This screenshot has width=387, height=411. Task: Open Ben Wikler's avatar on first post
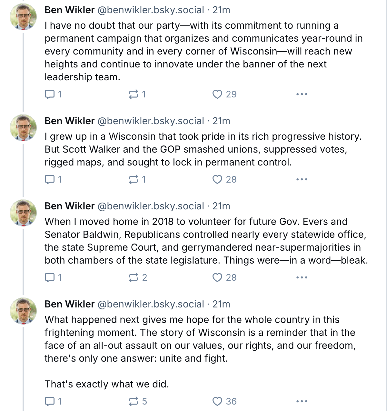(x=23, y=17)
